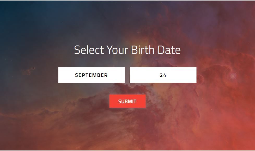Select the white month field
255x151 pixels.
click(x=91, y=75)
